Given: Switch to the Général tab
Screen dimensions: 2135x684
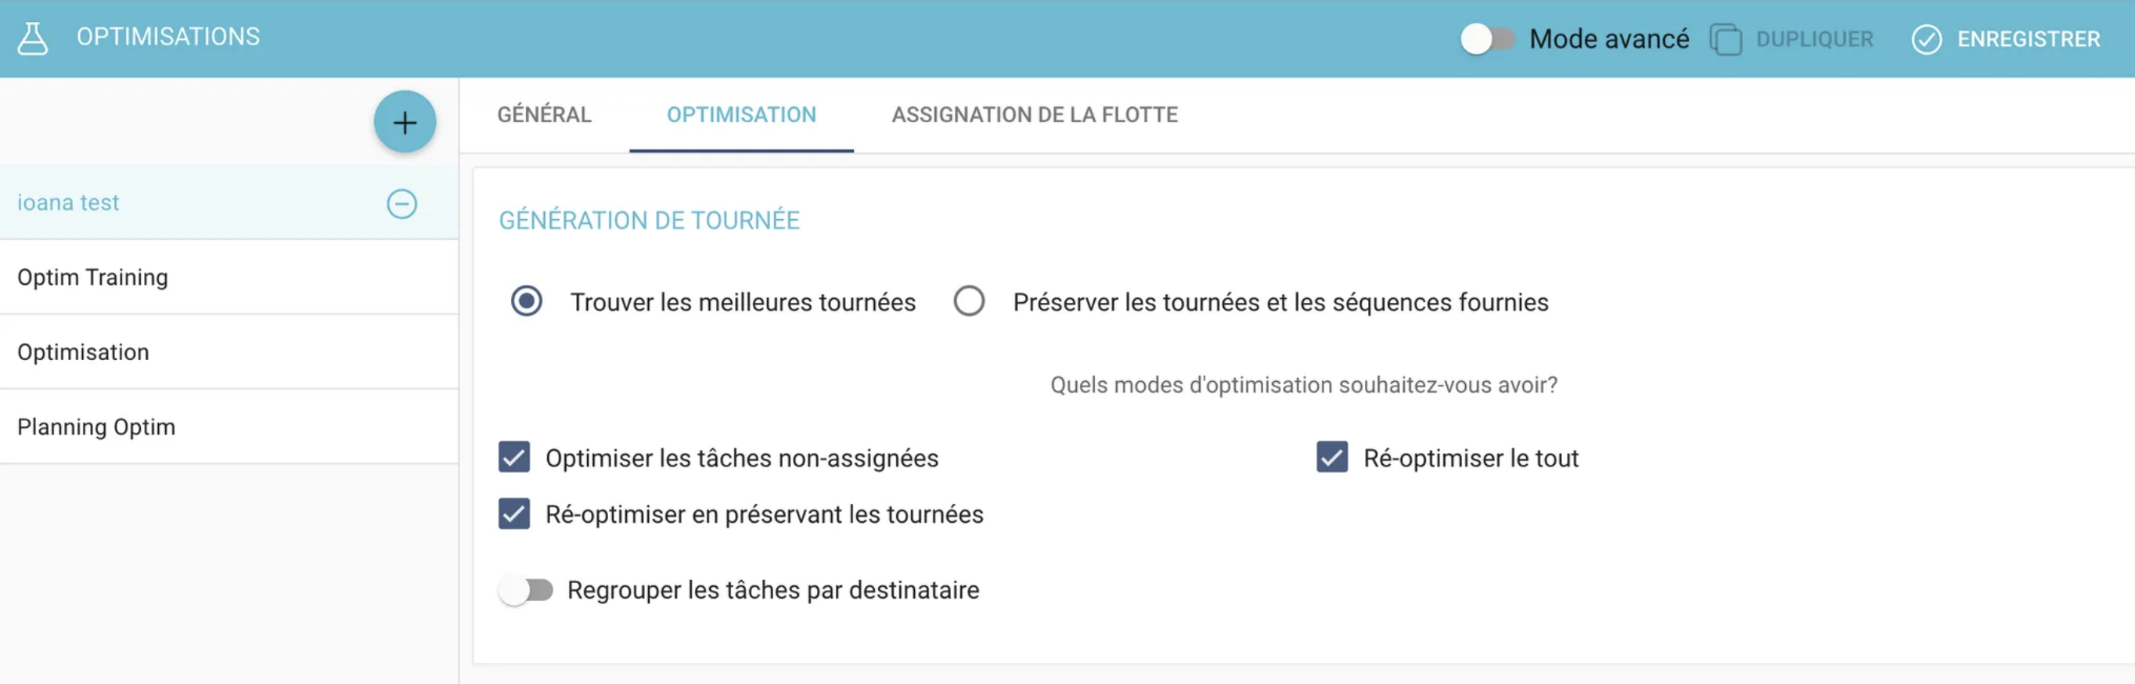Looking at the screenshot, I should tap(545, 114).
